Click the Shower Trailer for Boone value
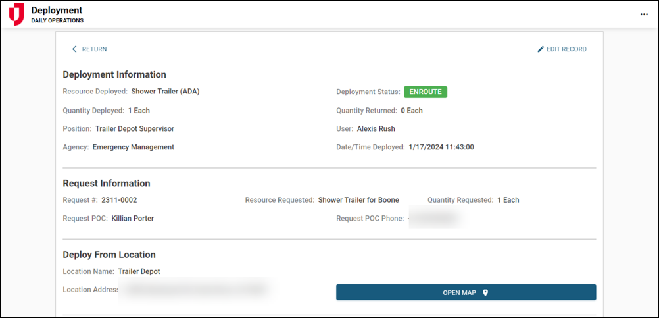This screenshot has height=318, width=659. 358,200
